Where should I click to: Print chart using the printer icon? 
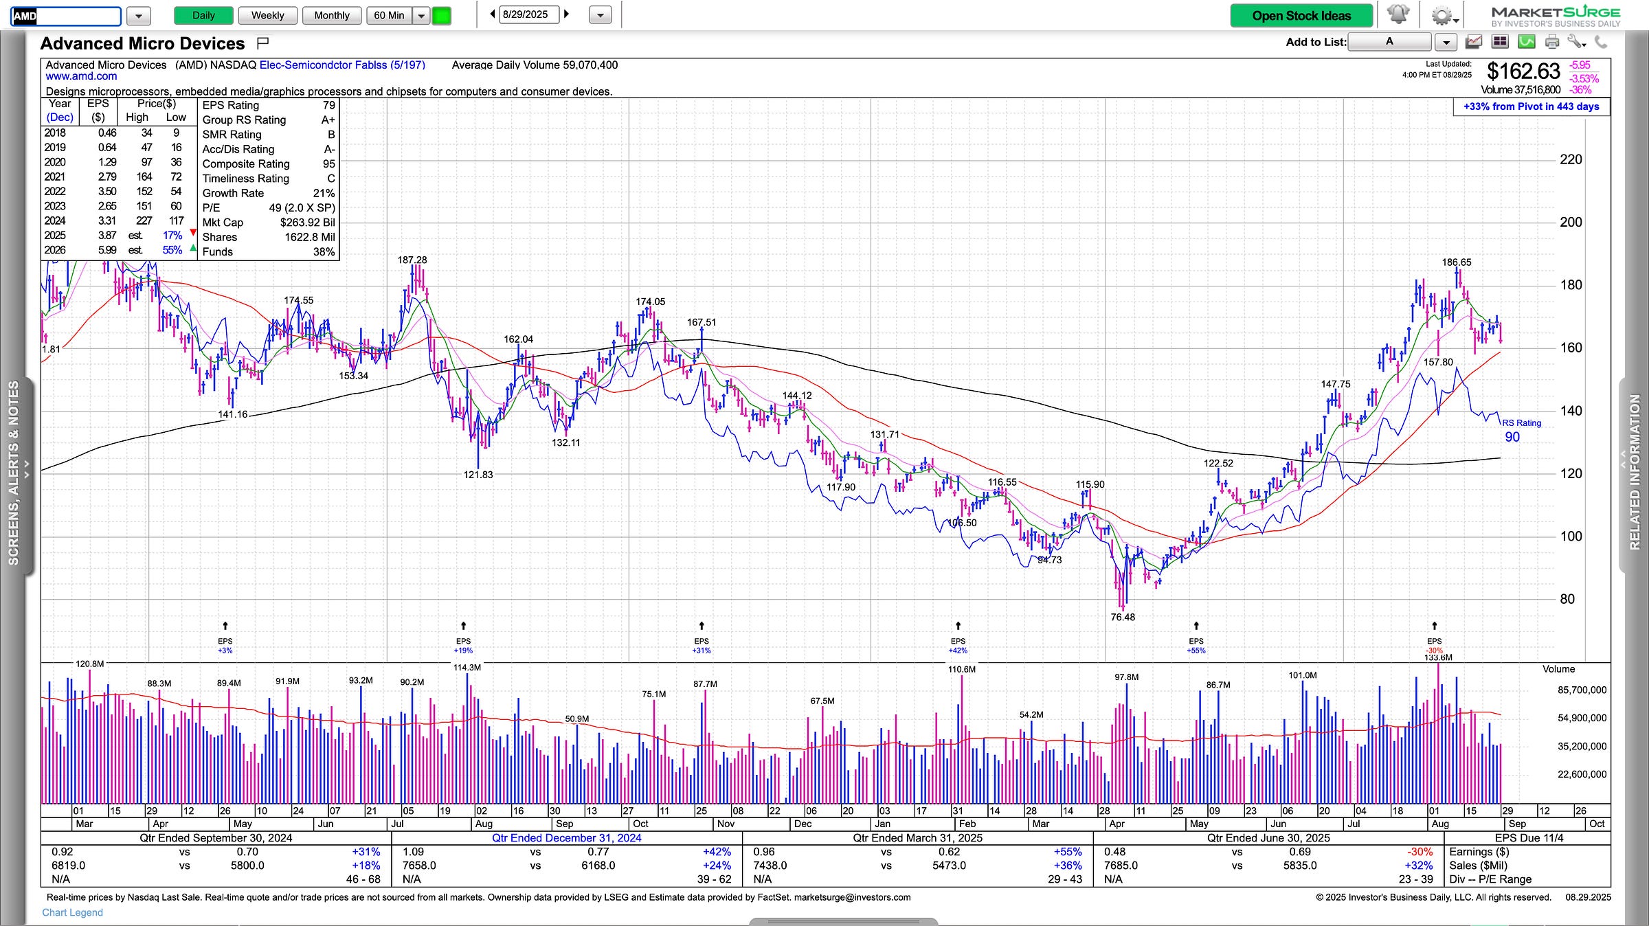click(1551, 42)
